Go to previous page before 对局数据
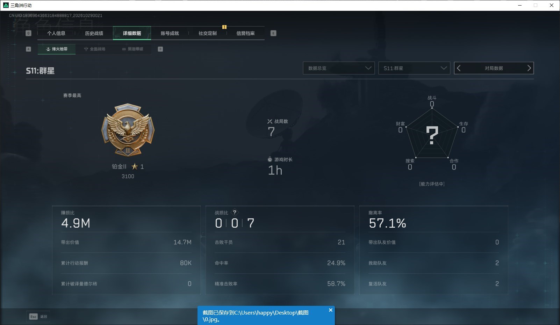The width and height of the screenshot is (560, 325). [x=459, y=68]
